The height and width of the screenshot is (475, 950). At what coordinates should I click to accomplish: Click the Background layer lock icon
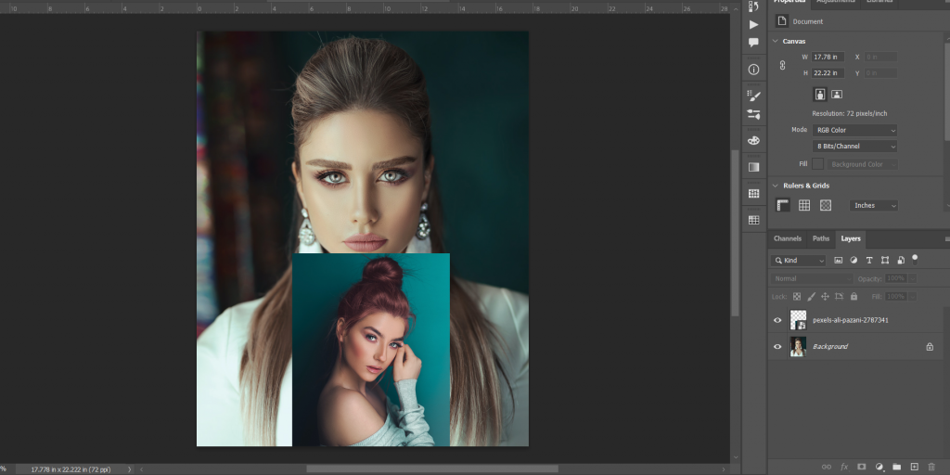point(930,347)
